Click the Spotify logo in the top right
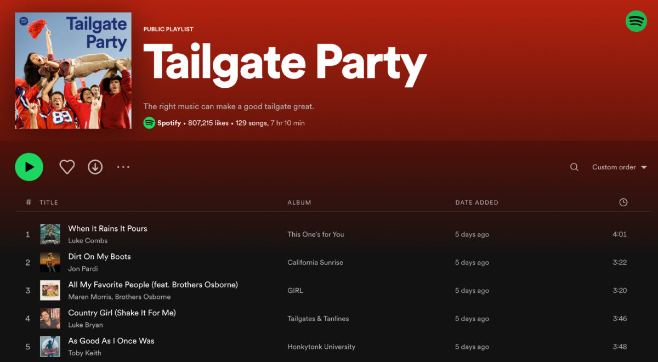658x362 pixels. point(636,21)
